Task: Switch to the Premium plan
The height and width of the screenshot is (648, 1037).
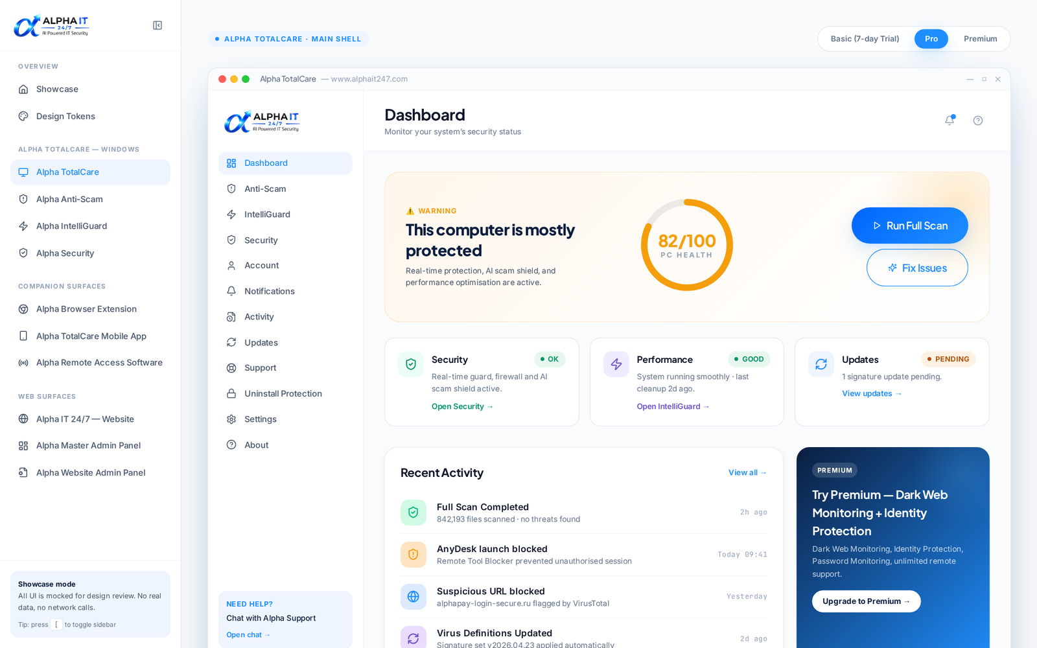Action: coord(980,39)
